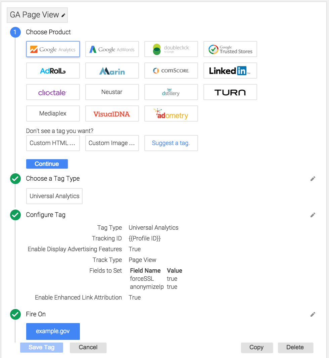Click the example.gov trigger

[x=53, y=331]
